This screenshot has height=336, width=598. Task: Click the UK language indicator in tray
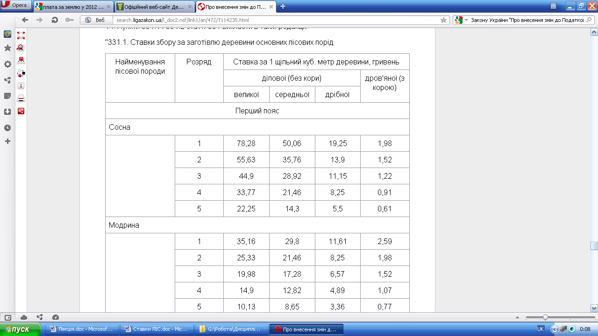pyautogui.click(x=541, y=329)
